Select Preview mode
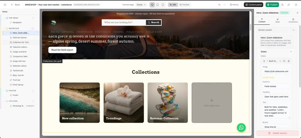The width and height of the screenshot is (301, 138). coord(184,5)
